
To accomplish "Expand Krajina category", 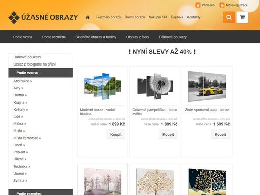I will tap(20, 103).
